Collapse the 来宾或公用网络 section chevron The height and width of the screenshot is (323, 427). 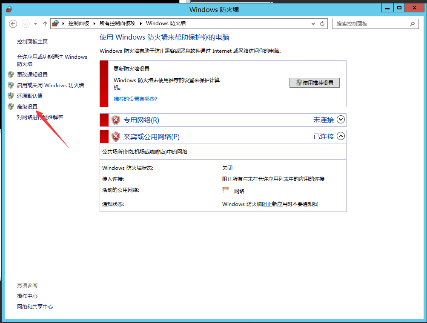tap(341, 136)
